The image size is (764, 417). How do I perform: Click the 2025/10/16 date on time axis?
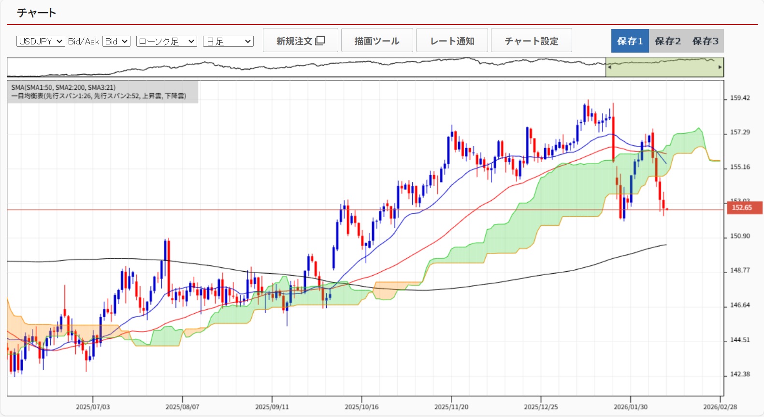pos(361,407)
